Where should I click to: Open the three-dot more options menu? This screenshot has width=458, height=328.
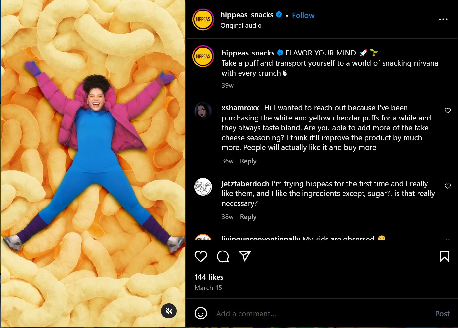pyautogui.click(x=443, y=20)
